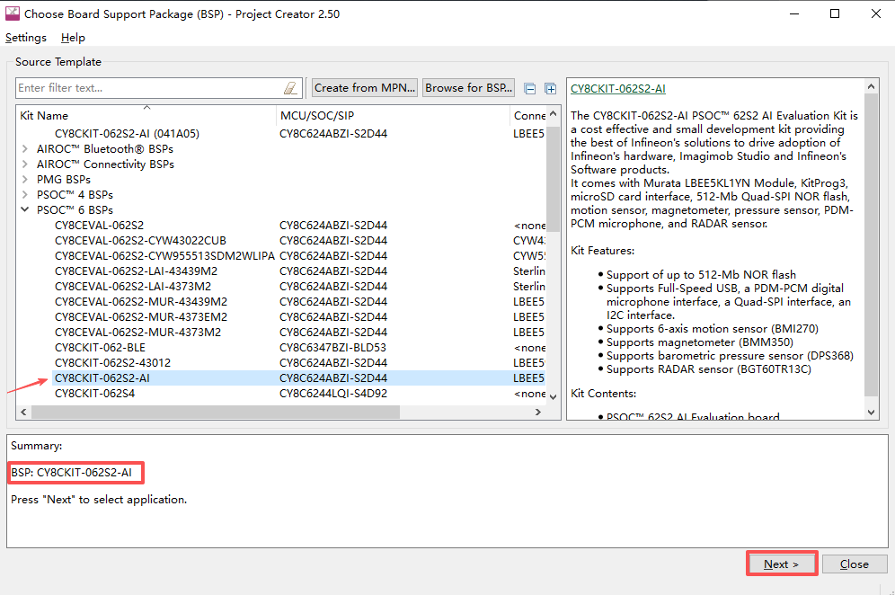Image resolution: width=895 pixels, height=595 pixels.
Task: Click AIROC Bluetooth BSPs label
Action: point(105,149)
